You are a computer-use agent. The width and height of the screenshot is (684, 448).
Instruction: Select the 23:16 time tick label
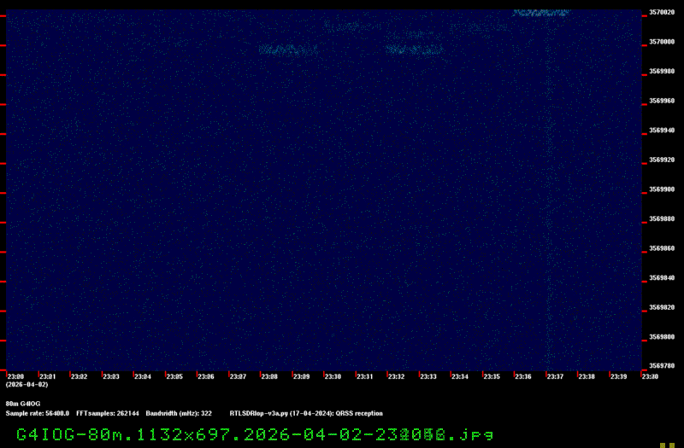pos(523,376)
